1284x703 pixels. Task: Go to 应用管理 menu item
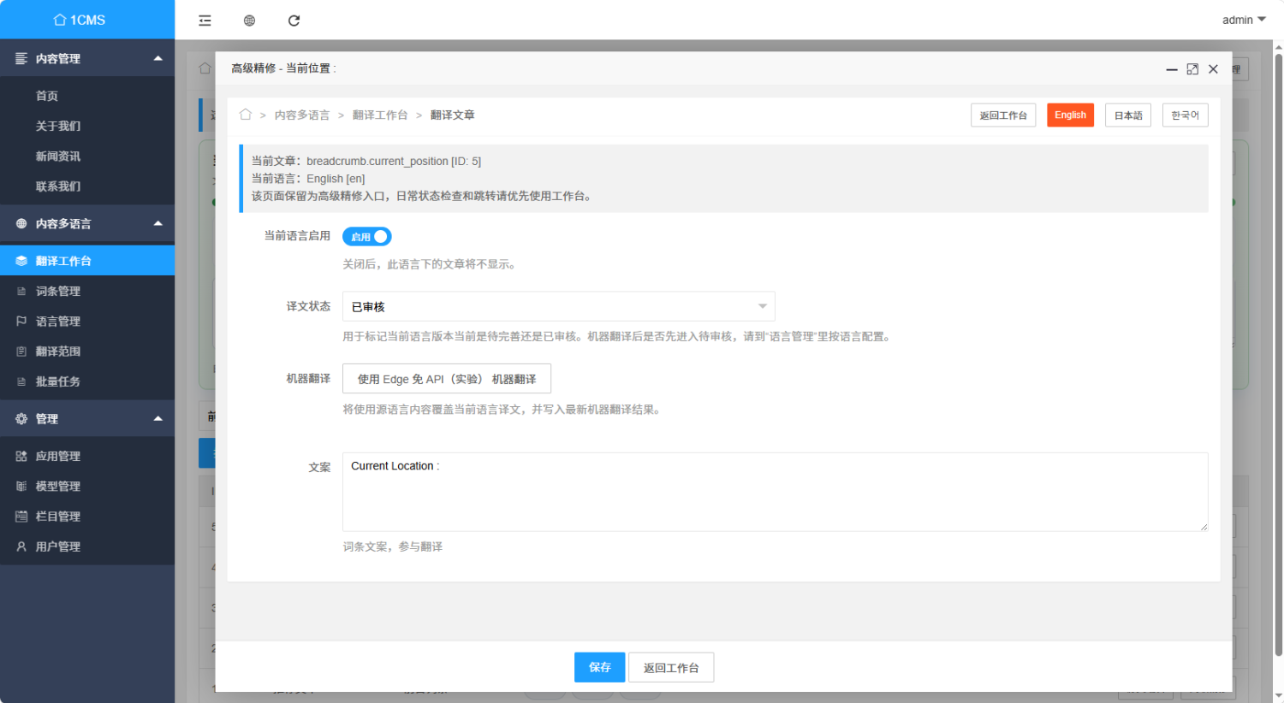87,457
